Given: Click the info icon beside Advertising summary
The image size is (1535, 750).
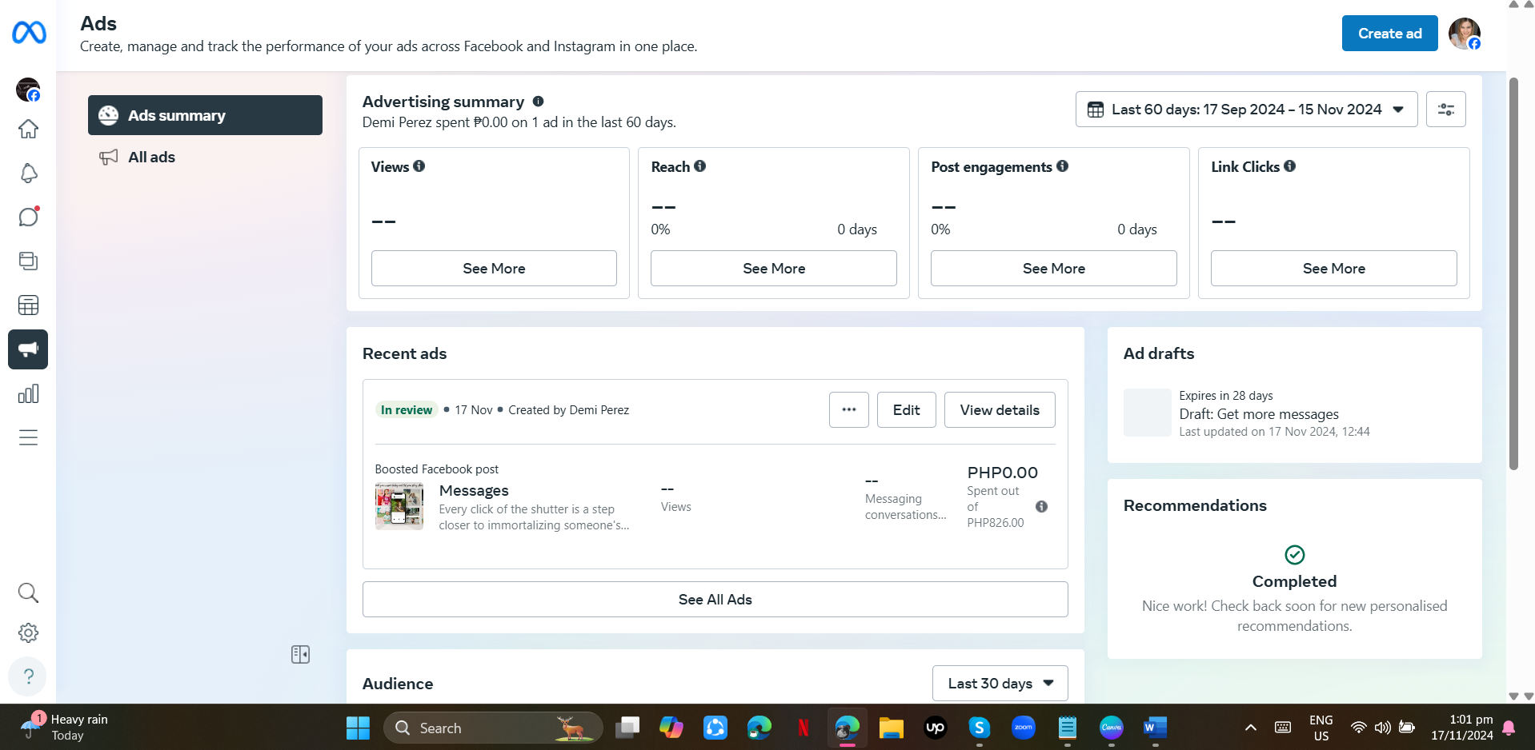Looking at the screenshot, I should [x=538, y=102].
